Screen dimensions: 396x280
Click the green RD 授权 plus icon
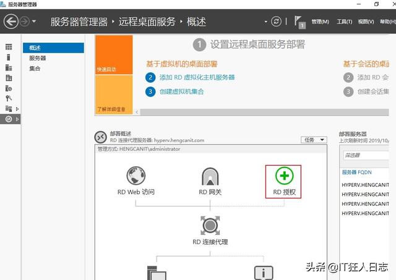[x=284, y=176]
